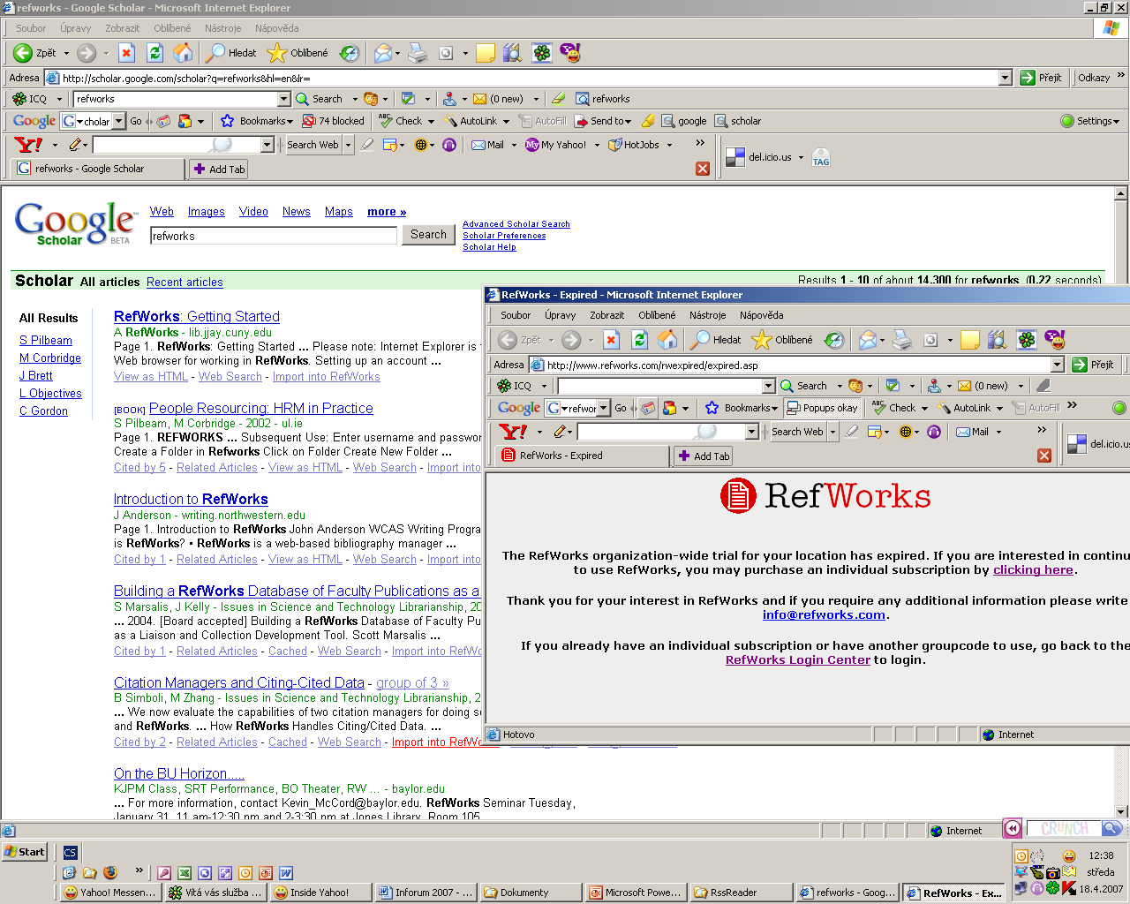This screenshot has width=1130, height=904.
Task: Open Zobrazit menu in Google Scholar window
Action: click(123, 28)
